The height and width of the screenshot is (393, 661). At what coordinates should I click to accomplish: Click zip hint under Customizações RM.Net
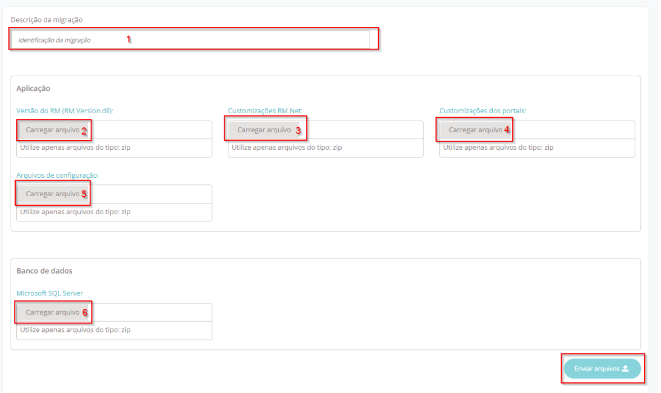287,147
